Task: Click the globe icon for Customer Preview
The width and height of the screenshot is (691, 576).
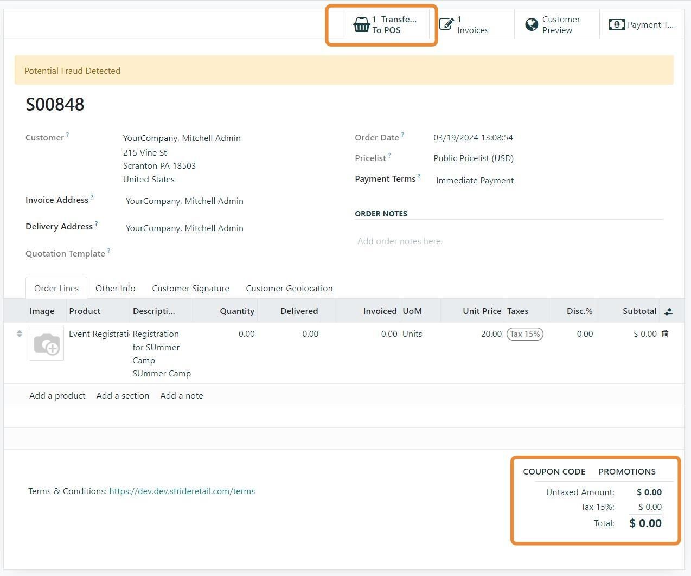Action: pos(532,24)
